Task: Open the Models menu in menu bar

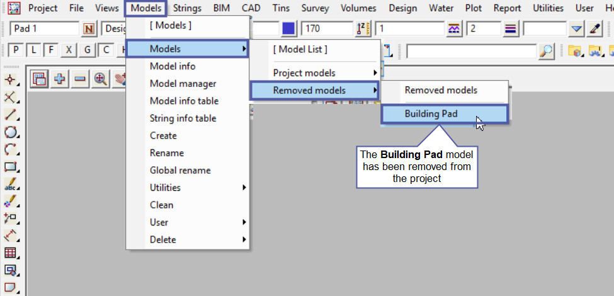Action: click(146, 8)
